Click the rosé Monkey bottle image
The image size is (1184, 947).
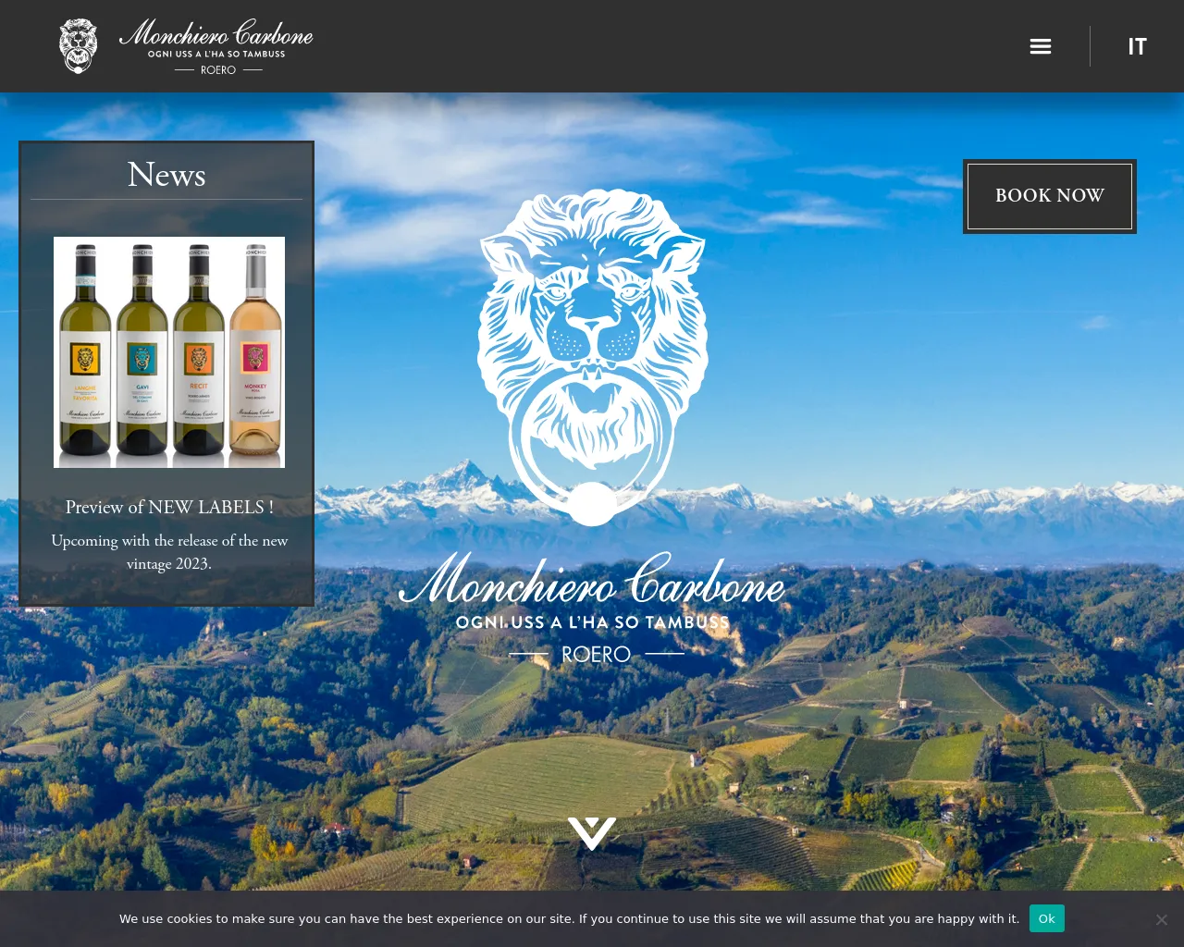pos(255,352)
